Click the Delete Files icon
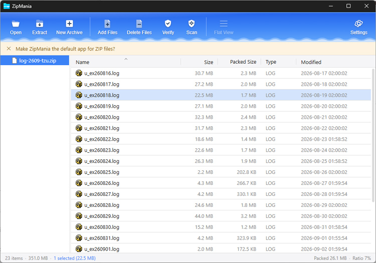Screen dimensions: 376x263 click(x=139, y=24)
